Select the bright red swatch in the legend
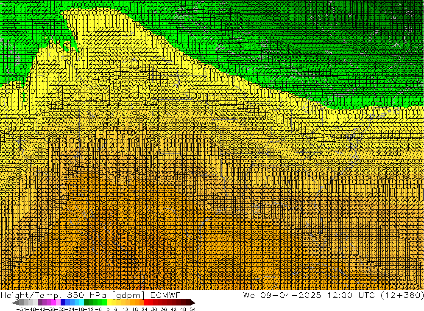 click(x=148, y=303)
